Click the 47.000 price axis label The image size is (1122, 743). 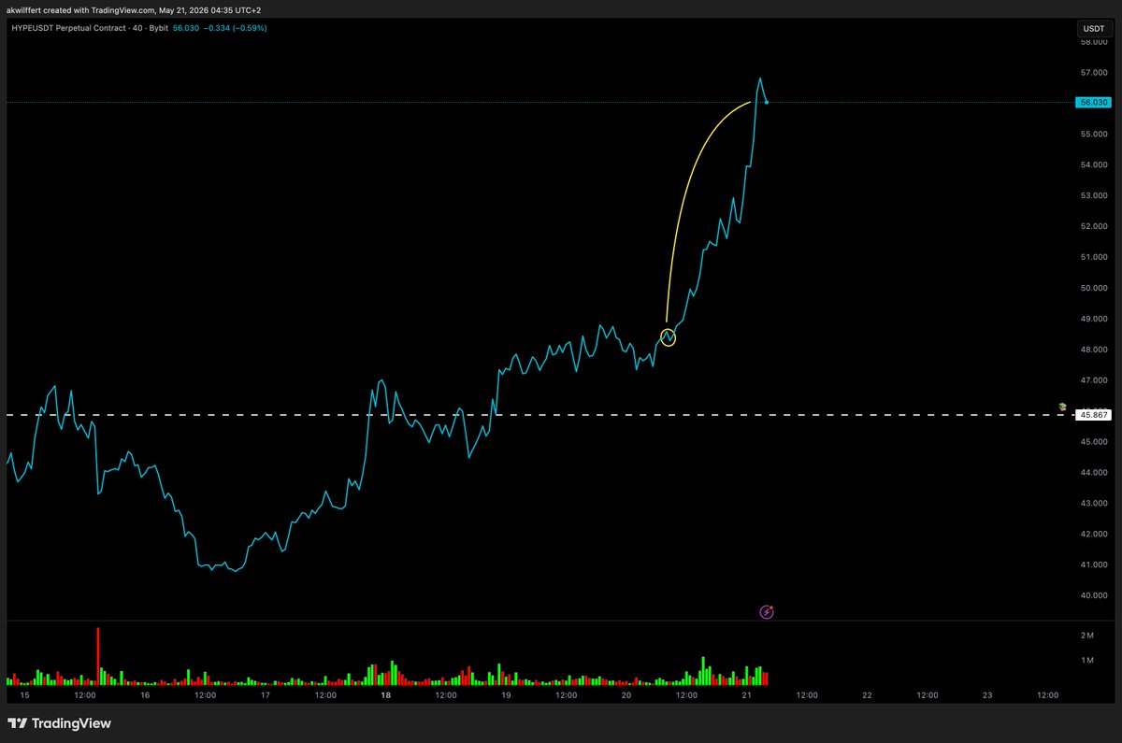[x=1093, y=380]
